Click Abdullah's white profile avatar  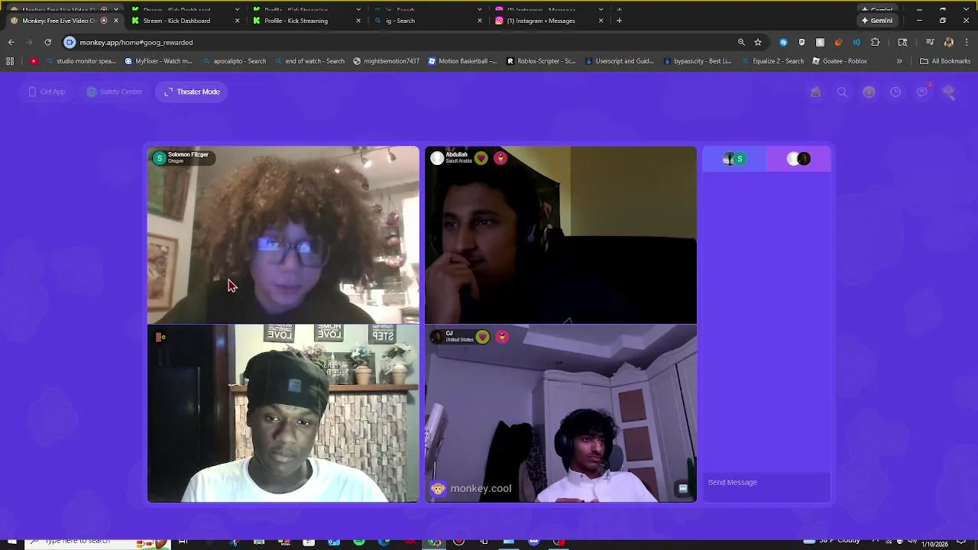click(x=437, y=158)
